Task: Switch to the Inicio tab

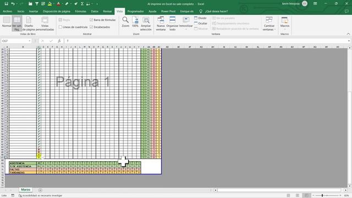Action: pos(21,11)
